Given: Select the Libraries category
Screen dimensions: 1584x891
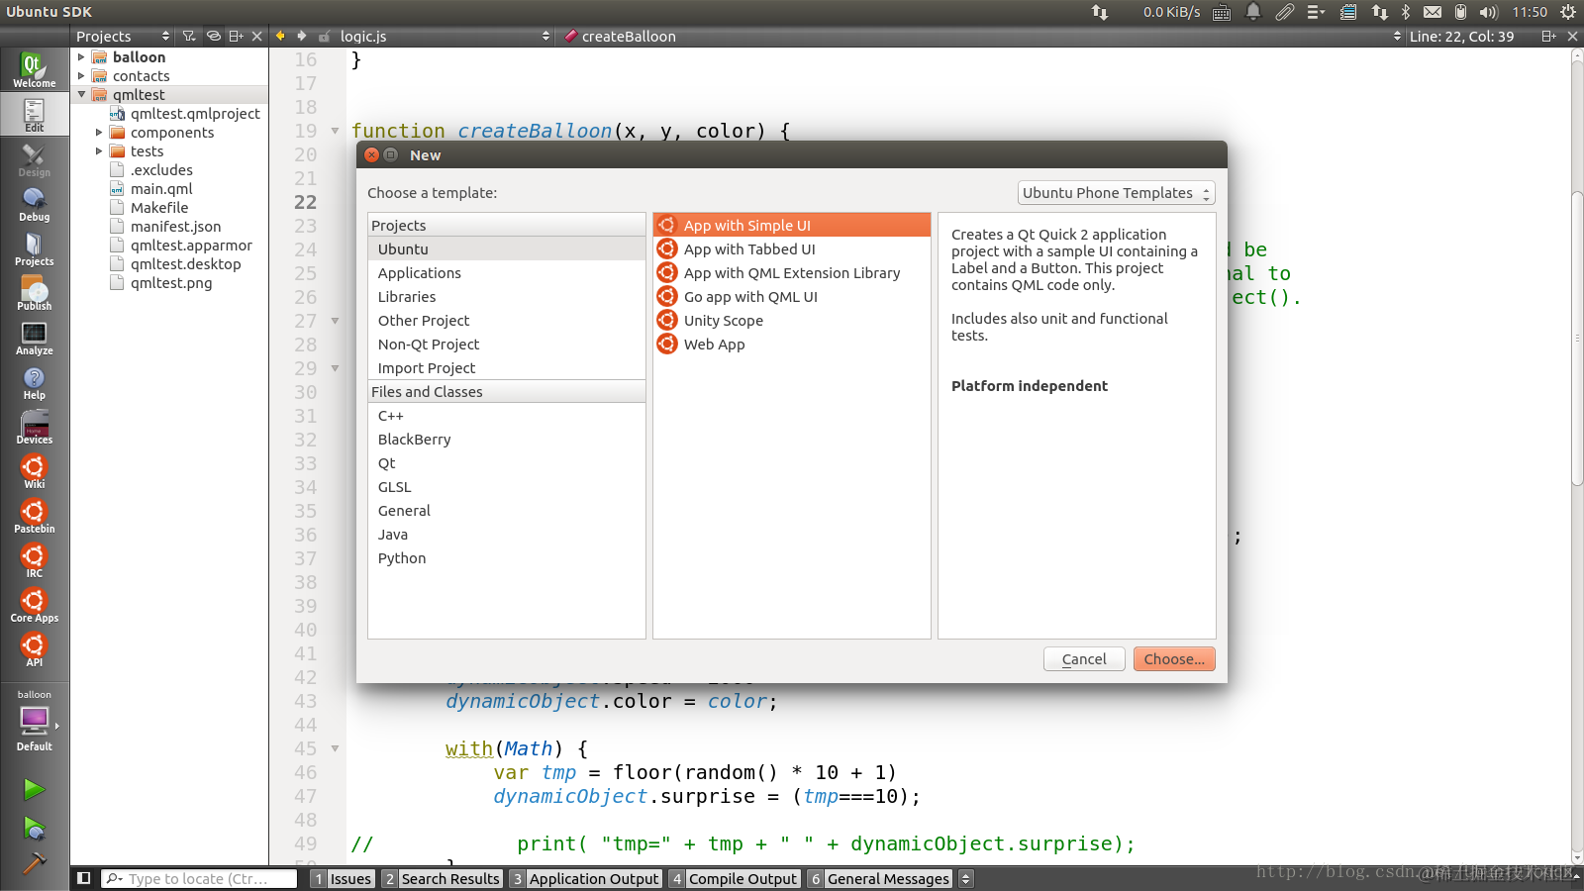Looking at the screenshot, I should click(x=507, y=297).
